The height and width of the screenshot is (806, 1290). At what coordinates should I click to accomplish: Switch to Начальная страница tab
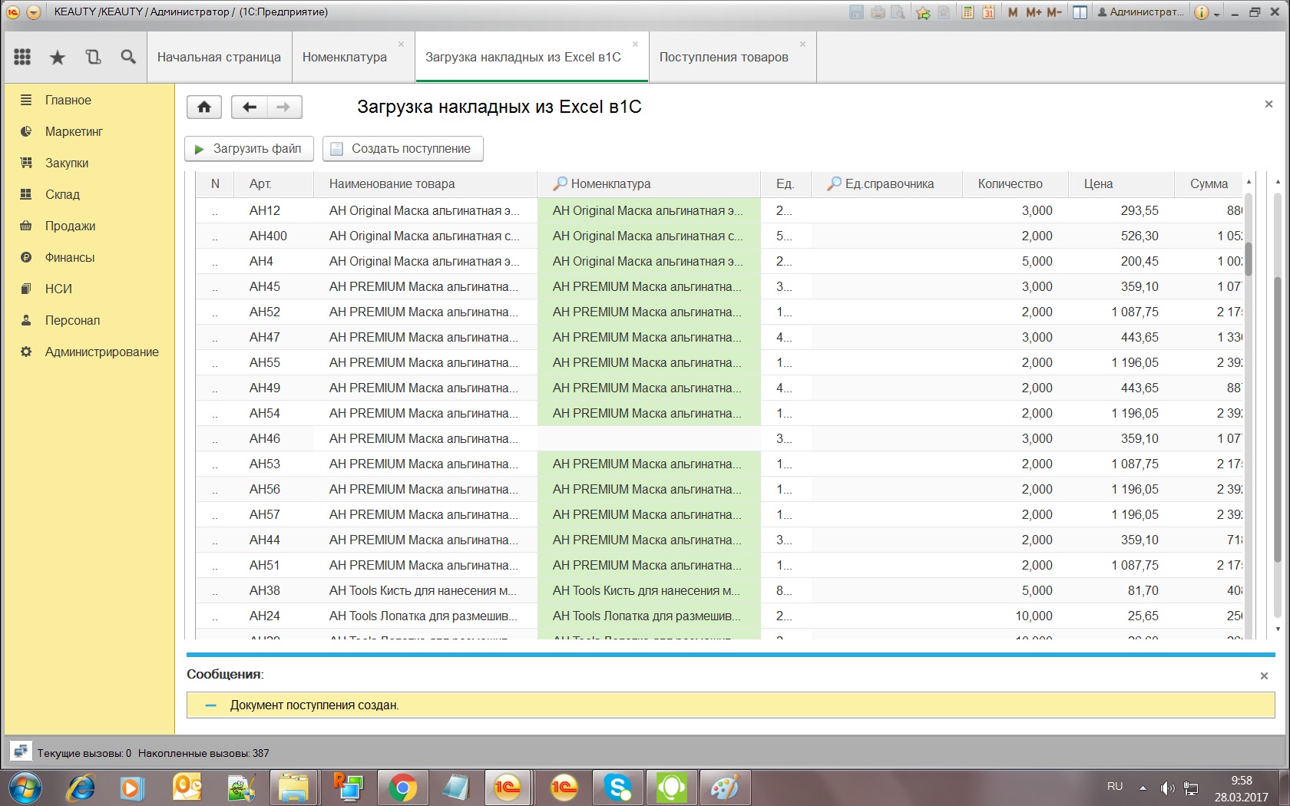(219, 57)
